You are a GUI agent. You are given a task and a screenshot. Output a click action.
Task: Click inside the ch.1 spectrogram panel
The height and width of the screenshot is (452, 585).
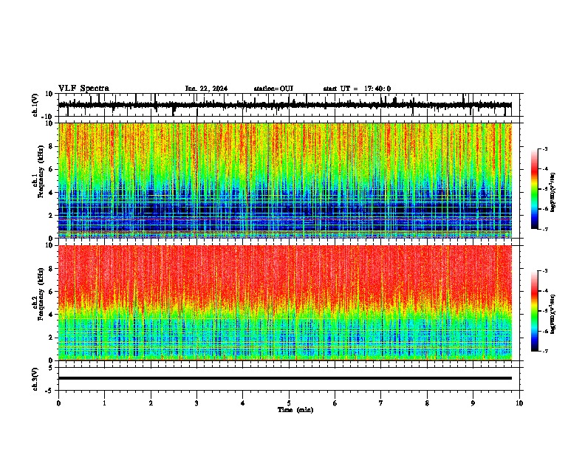(x=285, y=180)
